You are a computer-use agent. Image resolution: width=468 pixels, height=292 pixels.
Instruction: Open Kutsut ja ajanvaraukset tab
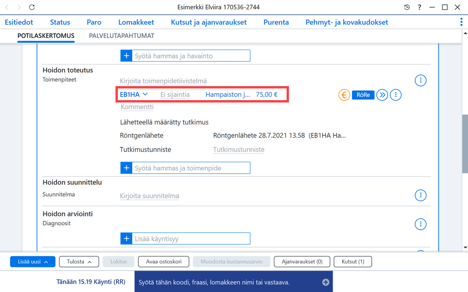click(209, 22)
